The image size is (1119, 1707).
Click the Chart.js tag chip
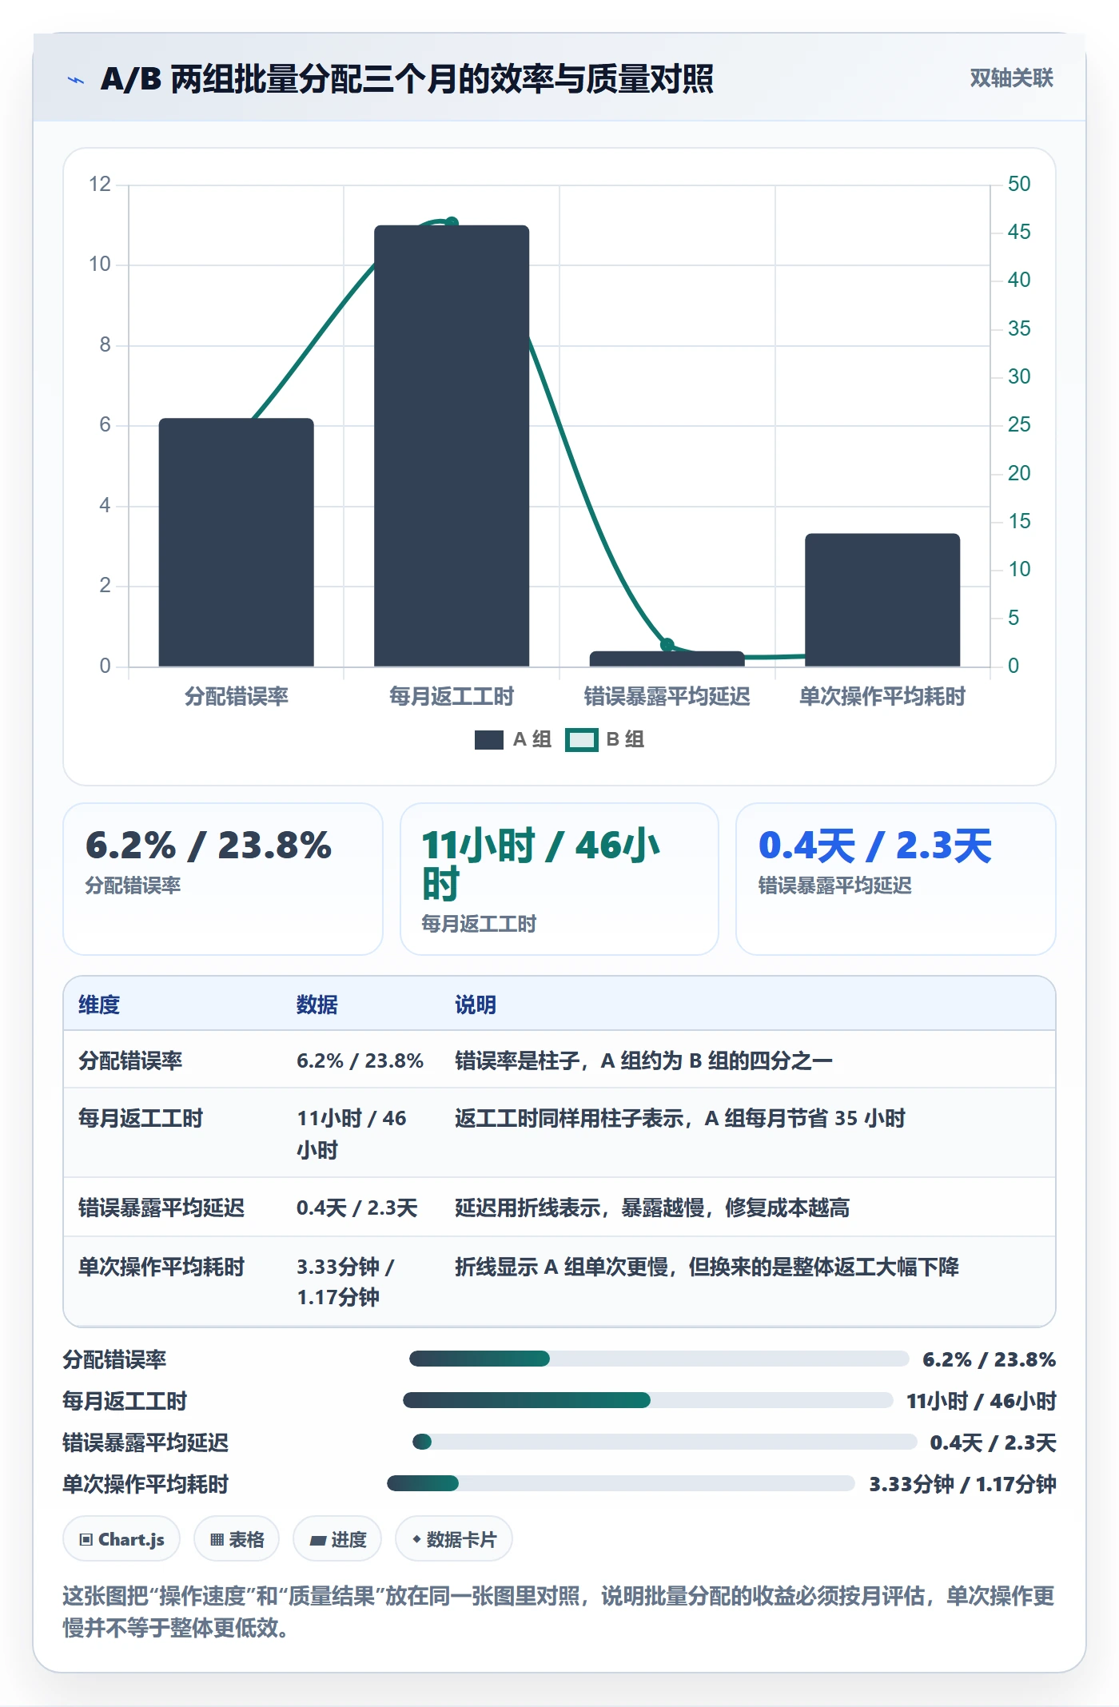pyautogui.click(x=121, y=1539)
